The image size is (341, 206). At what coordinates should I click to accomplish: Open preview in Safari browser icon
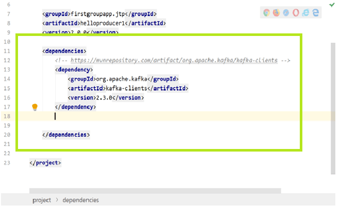point(286,12)
